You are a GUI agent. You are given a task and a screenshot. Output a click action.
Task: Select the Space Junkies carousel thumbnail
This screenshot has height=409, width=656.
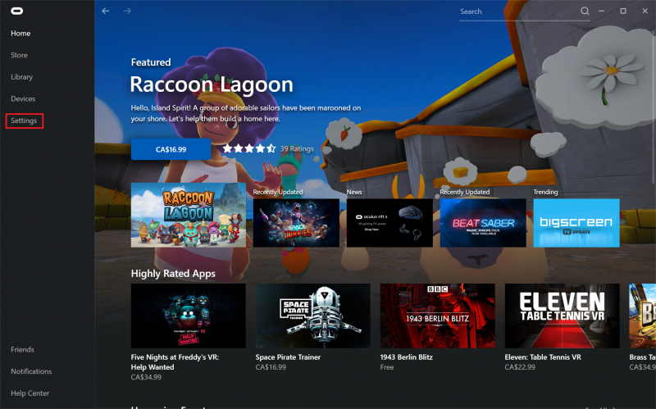[296, 223]
